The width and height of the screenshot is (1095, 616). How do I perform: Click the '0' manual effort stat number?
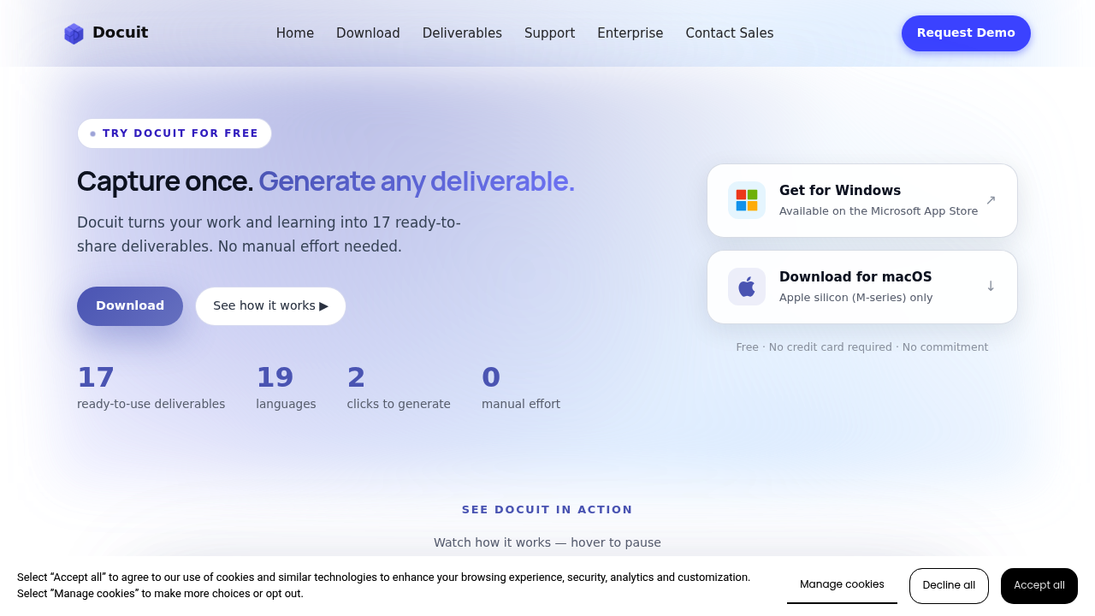point(491,377)
